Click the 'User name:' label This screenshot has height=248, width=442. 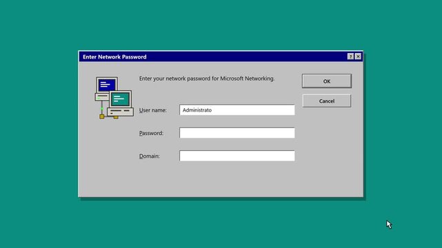click(x=153, y=110)
